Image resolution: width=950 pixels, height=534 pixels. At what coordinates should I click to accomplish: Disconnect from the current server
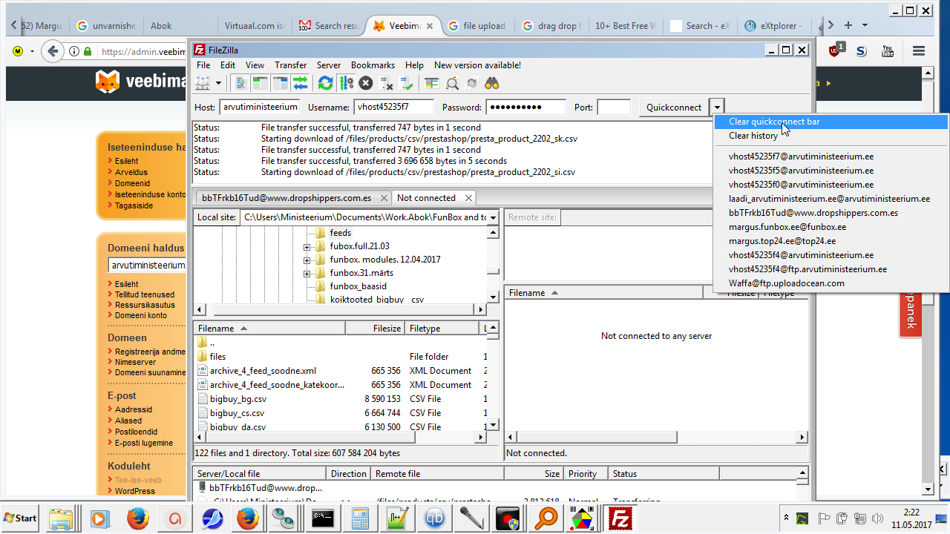point(386,83)
